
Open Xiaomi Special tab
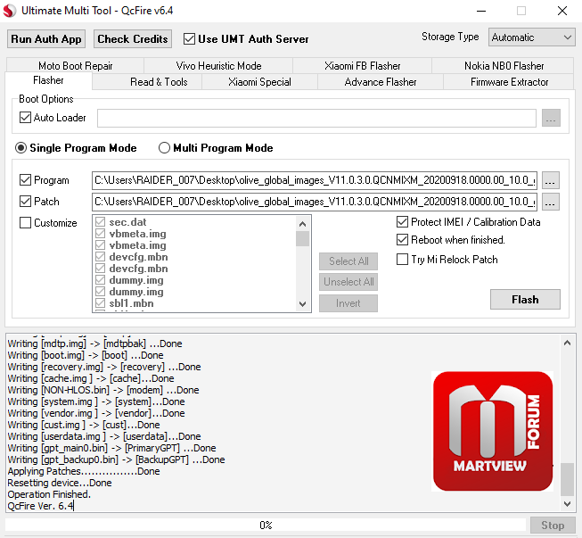point(259,82)
